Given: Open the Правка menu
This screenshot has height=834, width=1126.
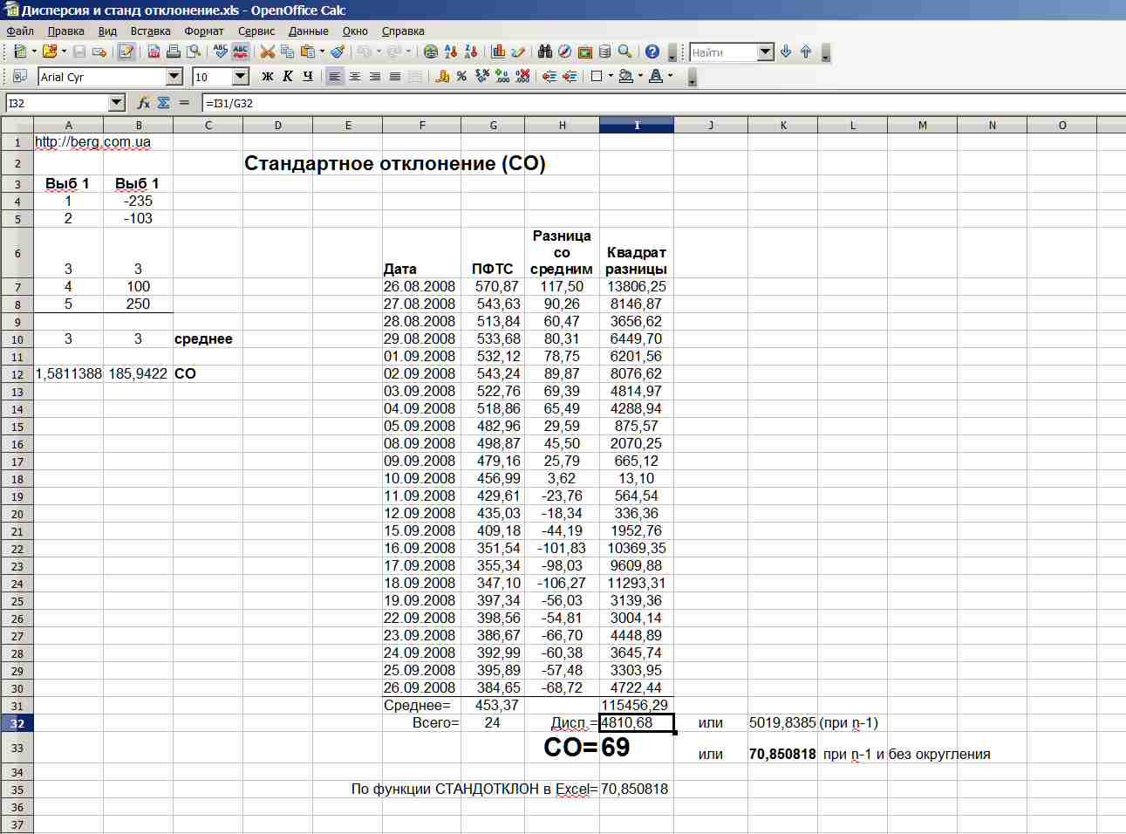Looking at the screenshot, I should pyautogui.click(x=66, y=31).
